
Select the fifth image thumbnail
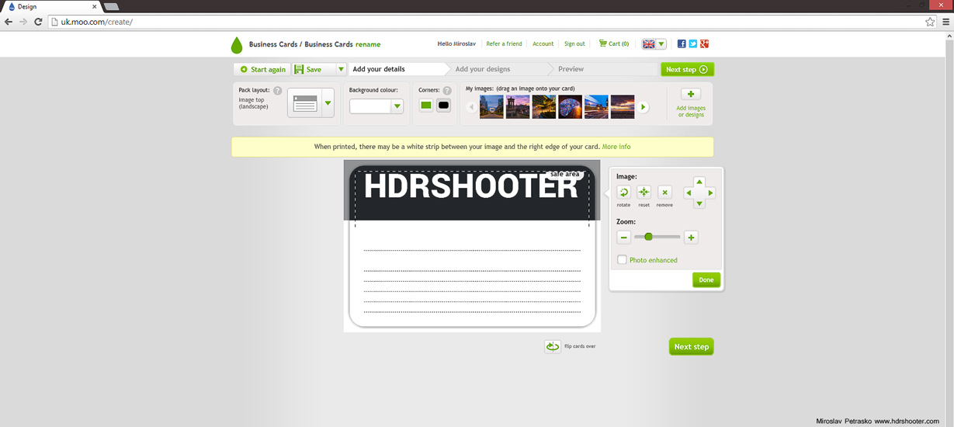coord(596,106)
